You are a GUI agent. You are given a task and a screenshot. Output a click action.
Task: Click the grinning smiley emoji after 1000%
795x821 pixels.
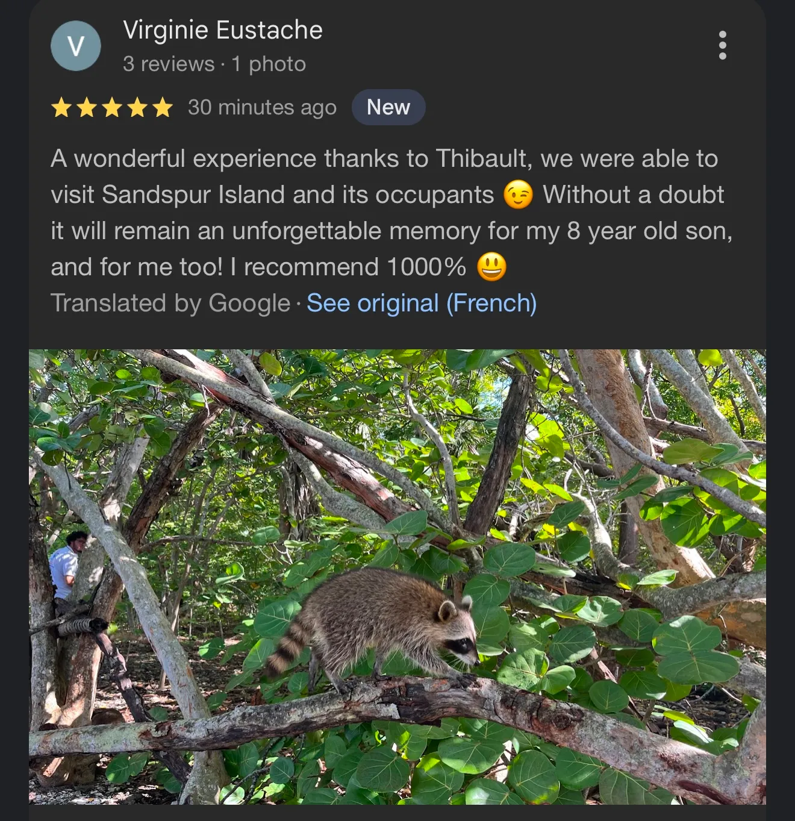(491, 267)
